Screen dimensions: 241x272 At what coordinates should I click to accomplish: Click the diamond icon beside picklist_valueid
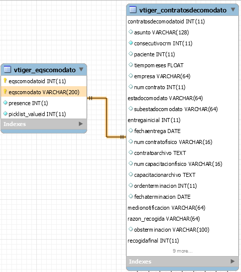tap(5, 114)
